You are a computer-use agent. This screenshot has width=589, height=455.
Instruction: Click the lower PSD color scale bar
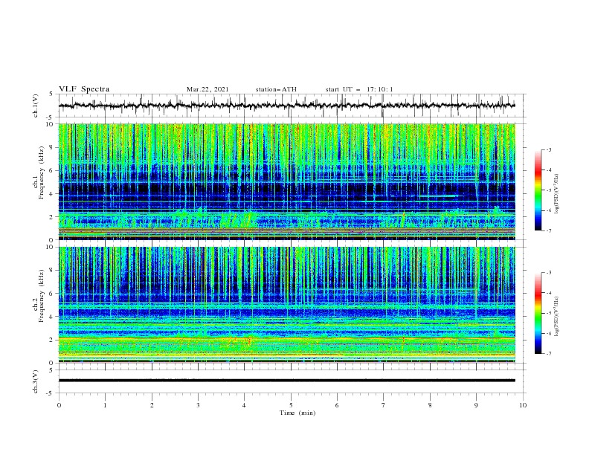[x=538, y=313]
